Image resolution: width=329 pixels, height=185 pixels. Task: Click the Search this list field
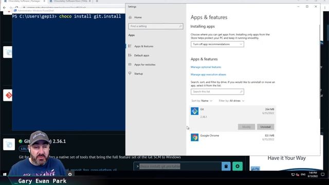click(217, 91)
